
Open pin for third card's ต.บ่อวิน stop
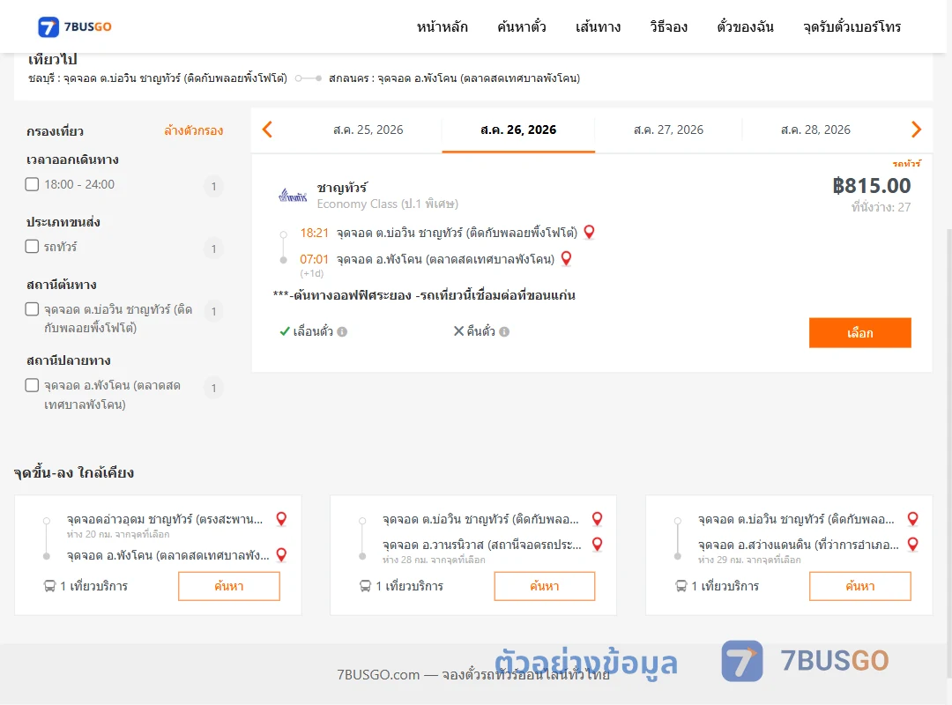pyautogui.click(x=912, y=518)
